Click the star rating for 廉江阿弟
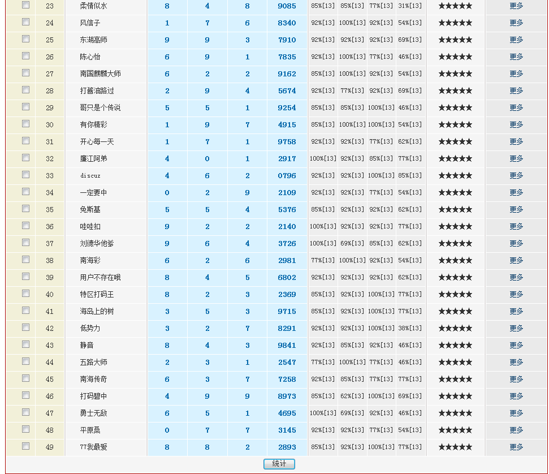Viewport: 549px width, 474px height. 455,158
